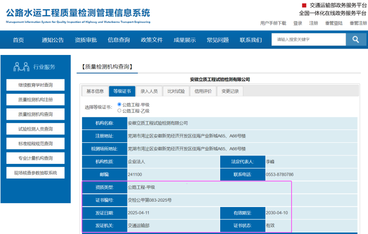The image size is (368, 234).
Task: Switch to the 变更记录 tab
Action: click(x=230, y=91)
